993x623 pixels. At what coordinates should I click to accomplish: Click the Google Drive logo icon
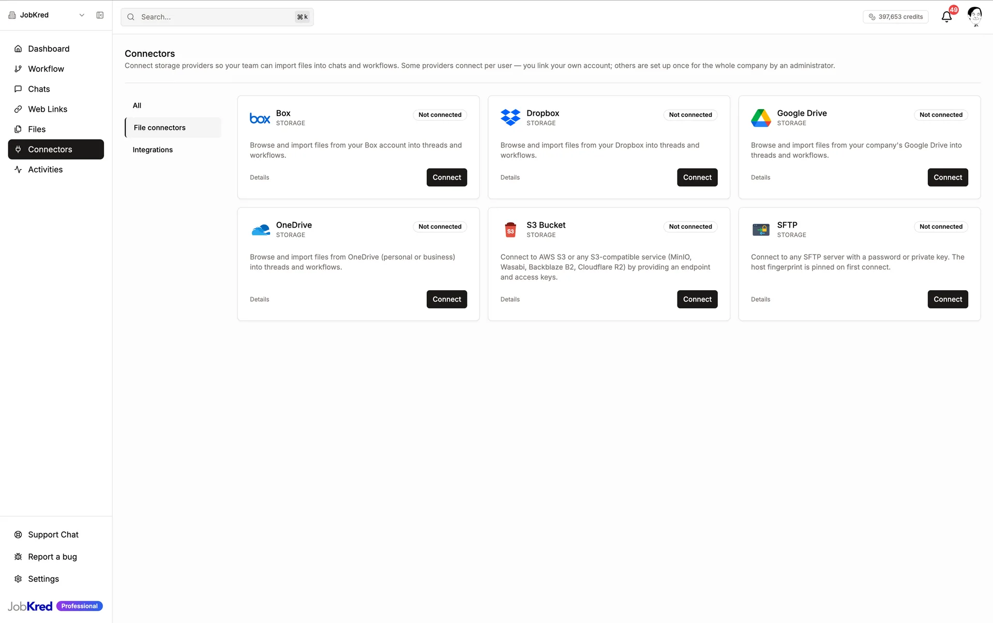click(761, 118)
